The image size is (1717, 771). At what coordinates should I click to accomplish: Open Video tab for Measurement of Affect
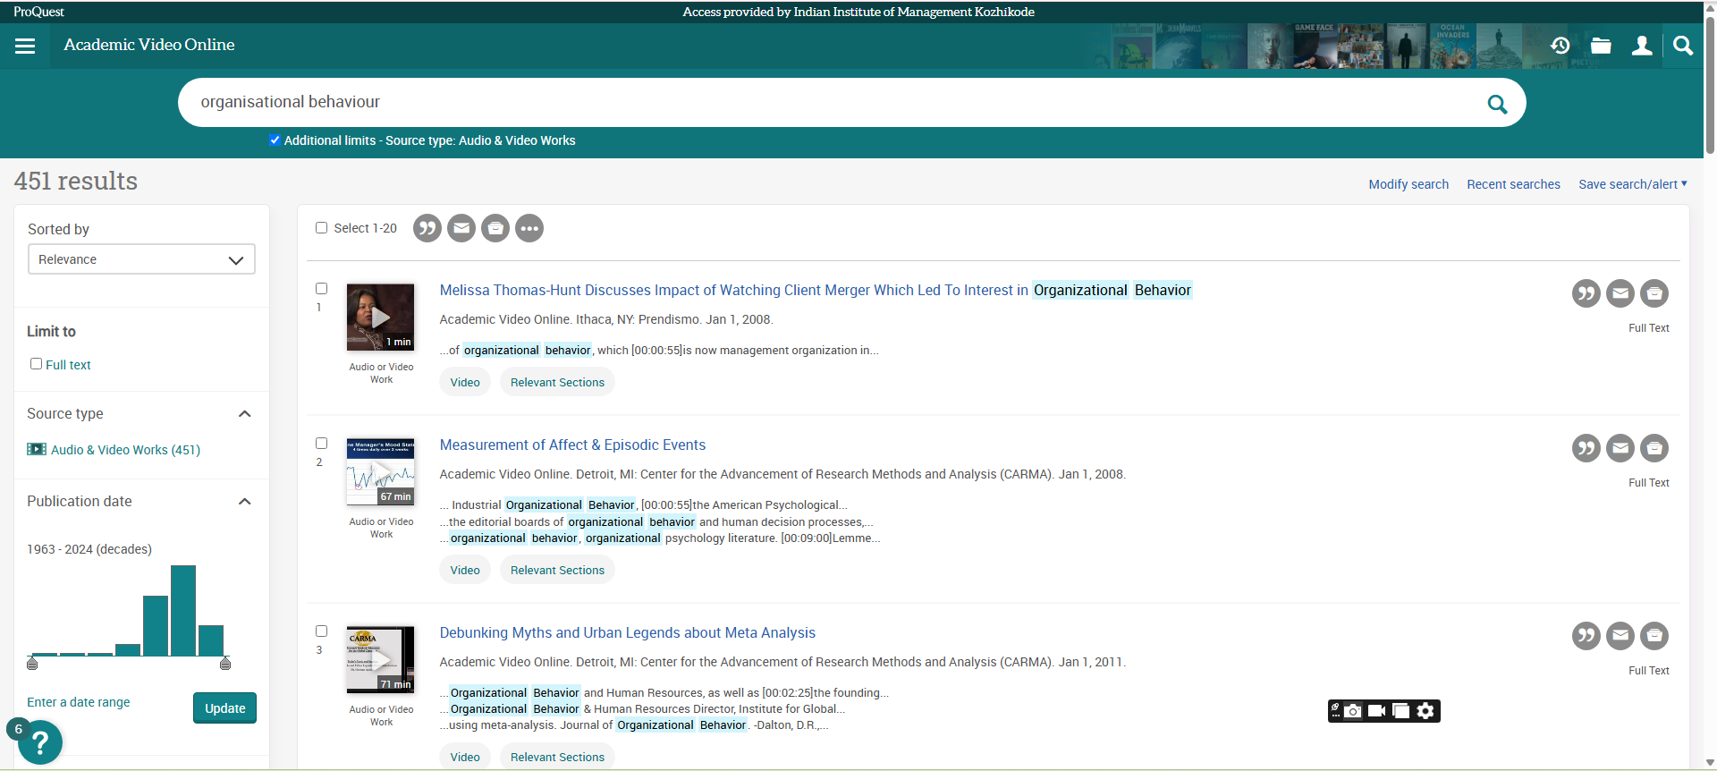464,571
